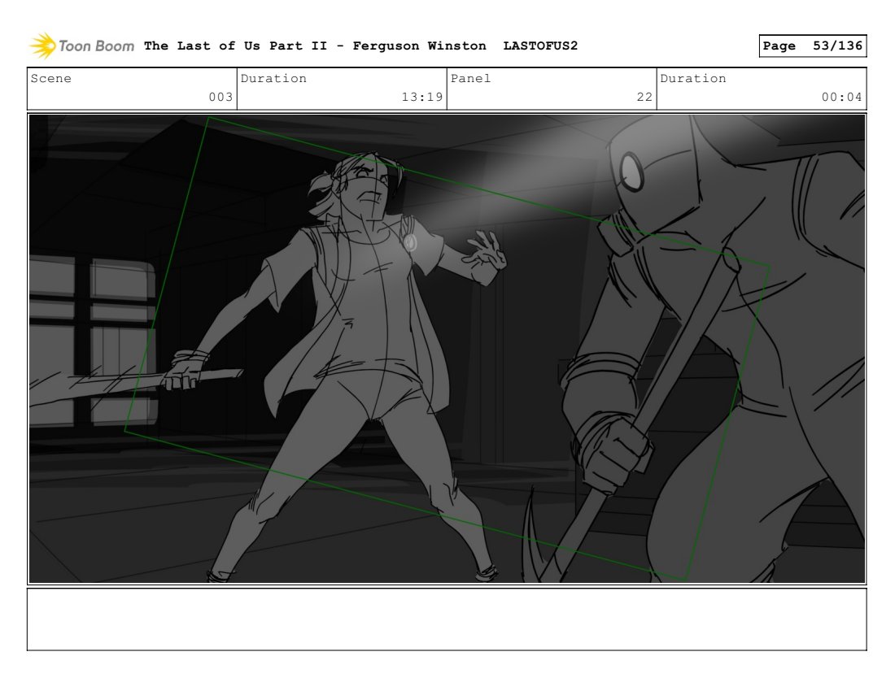Select the panel duration value "00:04"
The width and height of the screenshot is (895, 691).
click(842, 97)
